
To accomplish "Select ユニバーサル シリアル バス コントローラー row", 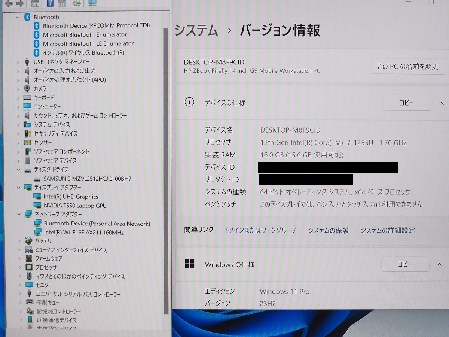I will [78, 294].
